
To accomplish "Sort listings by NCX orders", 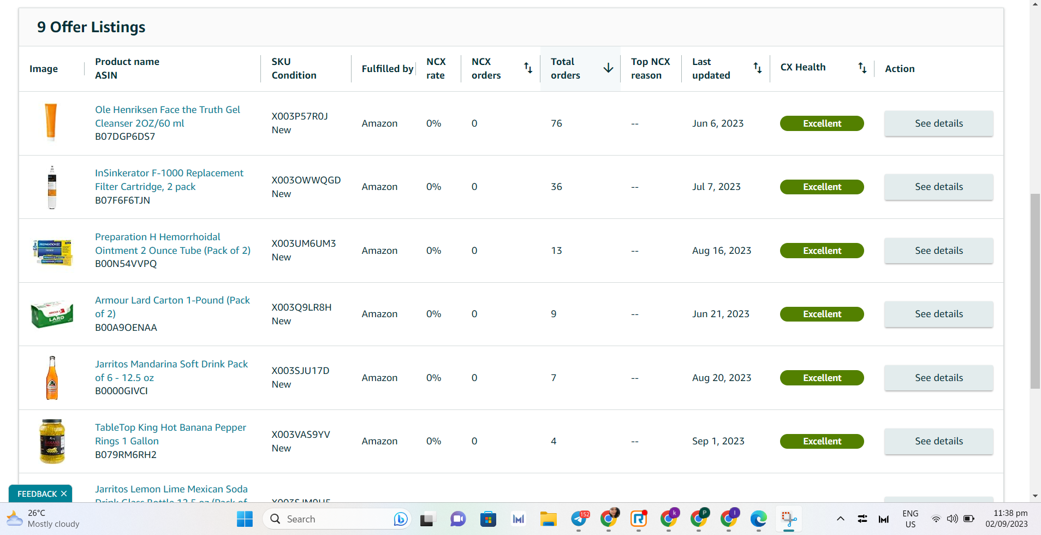I will point(528,68).
